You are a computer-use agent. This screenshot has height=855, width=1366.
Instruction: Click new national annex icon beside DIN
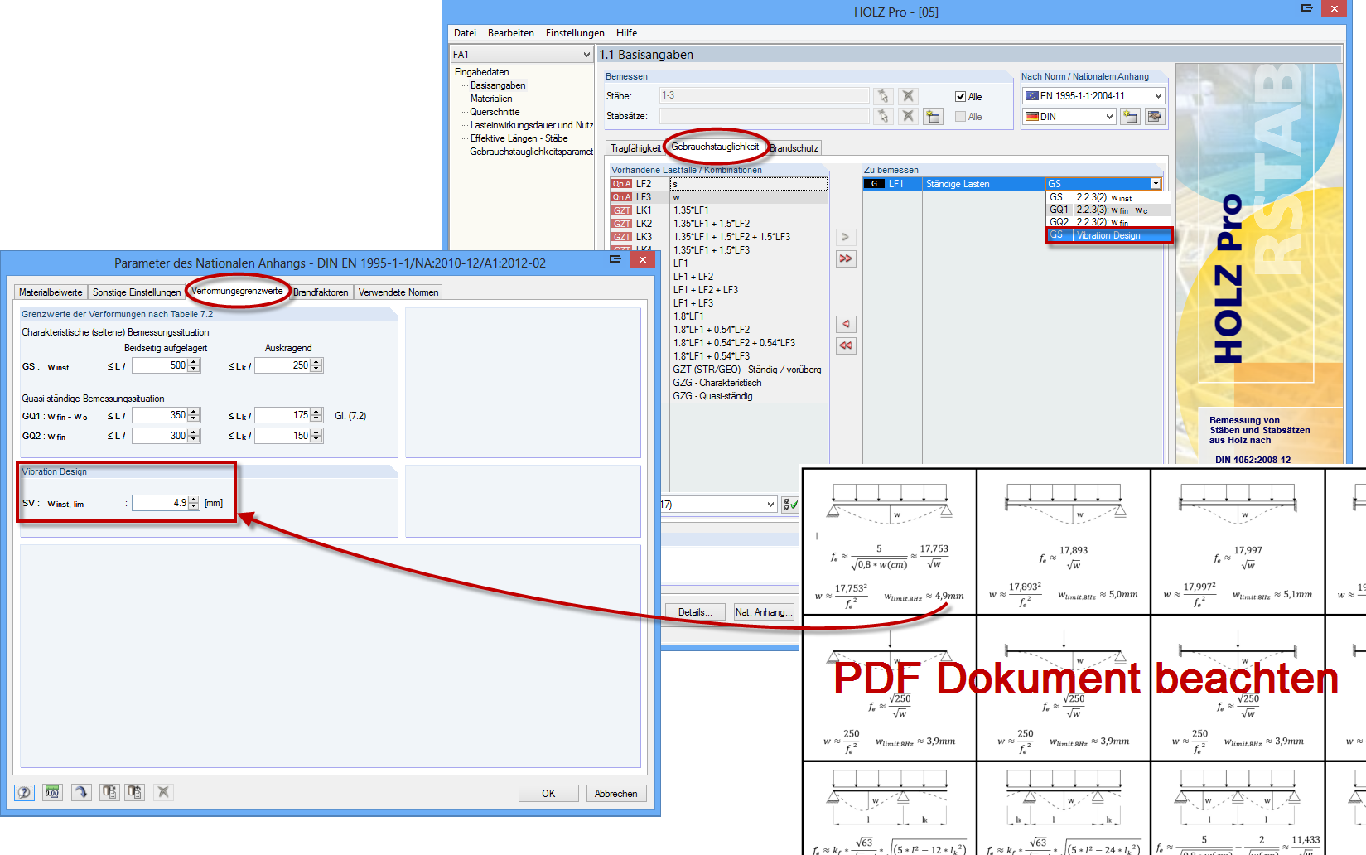(1130, 117)
